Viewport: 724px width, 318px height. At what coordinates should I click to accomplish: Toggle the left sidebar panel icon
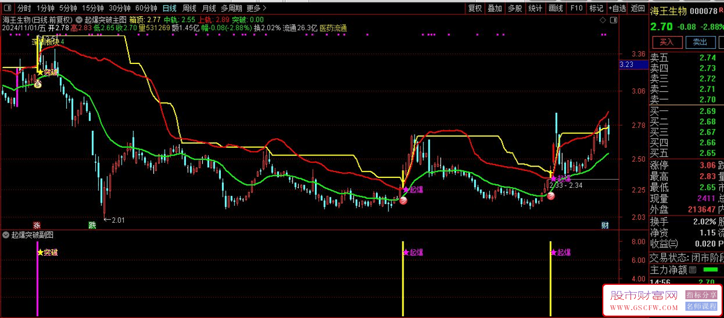coord(7,8)
